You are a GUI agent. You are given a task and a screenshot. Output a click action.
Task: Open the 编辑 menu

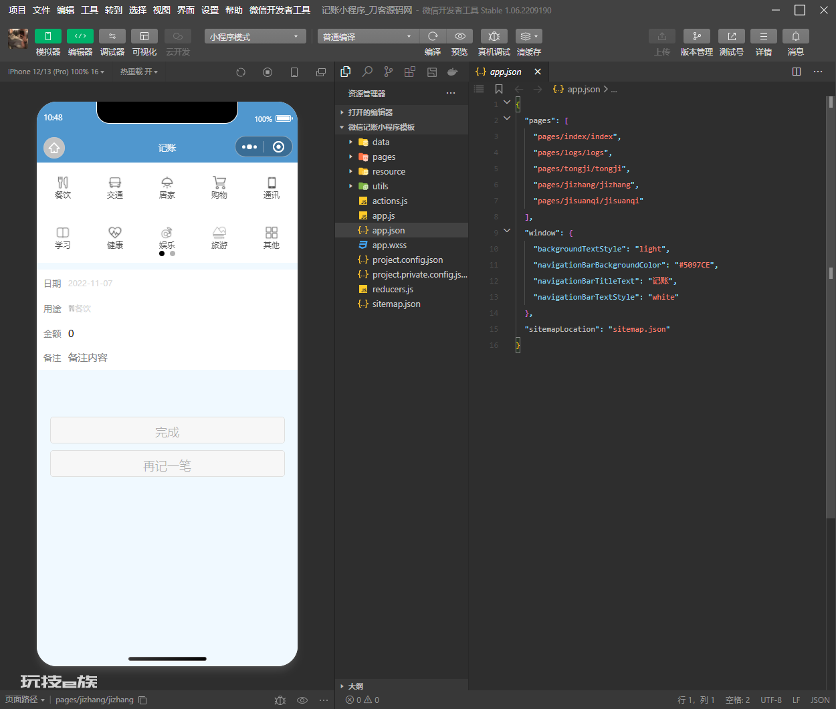pyautogui.click(x=66, y=10)
